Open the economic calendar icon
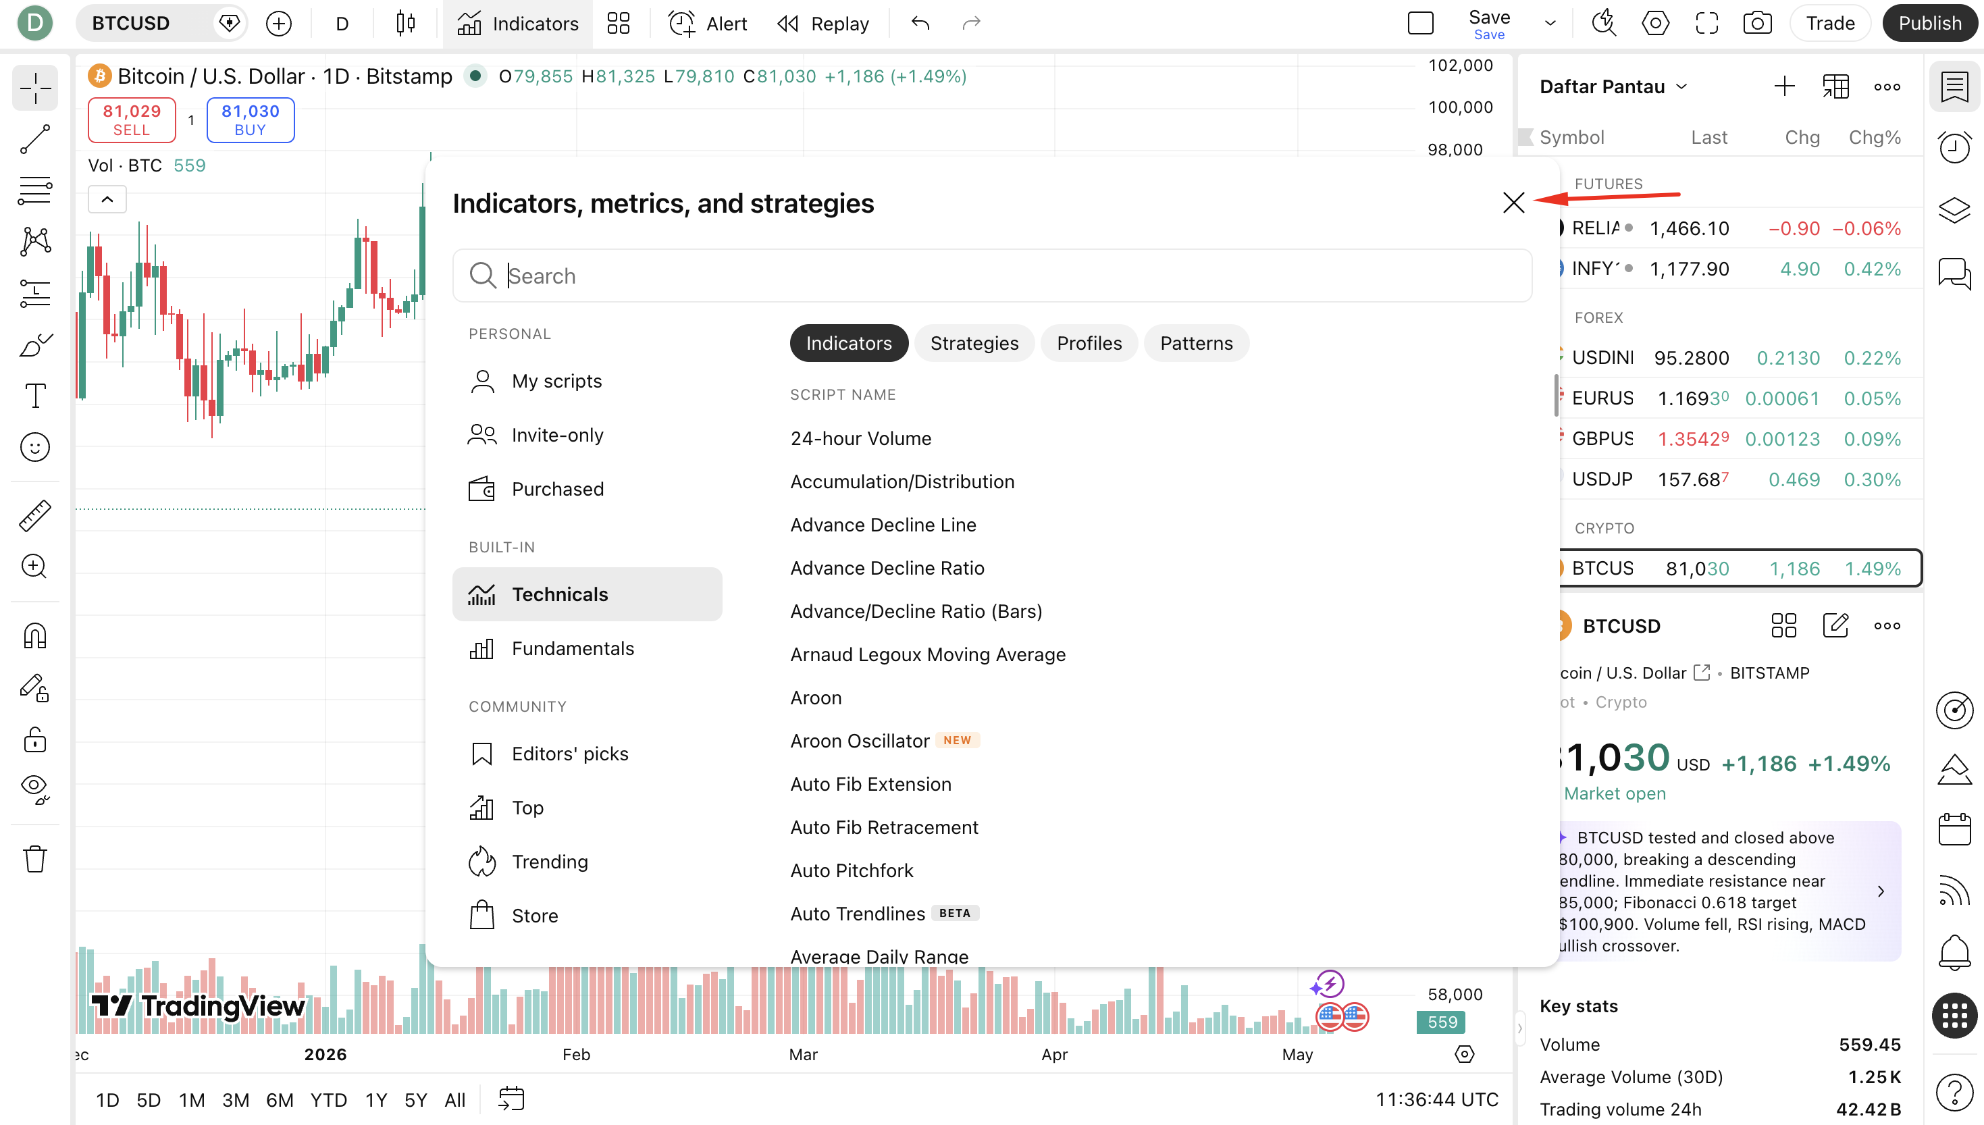Image resolution: width=1984 pixels, height=1125 pixels. 1955,829
